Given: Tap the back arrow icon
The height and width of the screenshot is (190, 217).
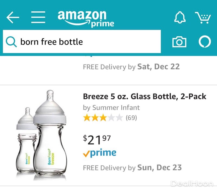Looking at the screenshot, I should tap(13, 18).
